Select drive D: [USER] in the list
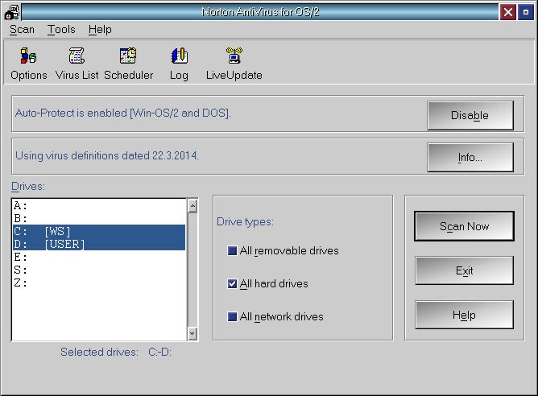Viewport: 538px width, 396px height. [99, 244]
